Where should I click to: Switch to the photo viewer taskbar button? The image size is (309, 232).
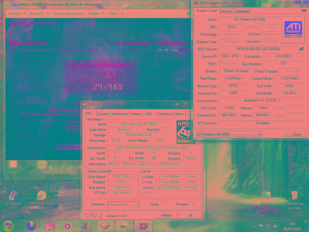click(x=124, y=226)
